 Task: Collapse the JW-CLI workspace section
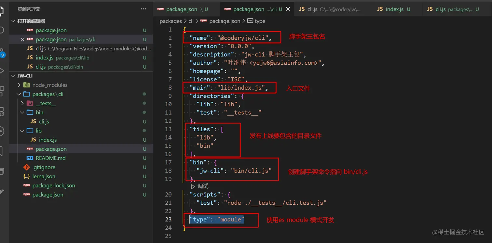click(13, 76)
